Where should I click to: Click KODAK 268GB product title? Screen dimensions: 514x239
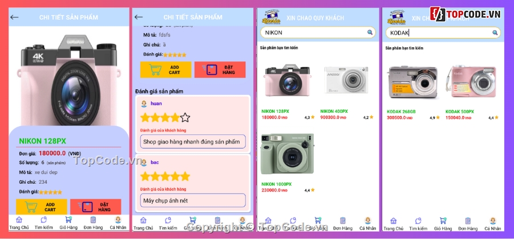[401, 112]
